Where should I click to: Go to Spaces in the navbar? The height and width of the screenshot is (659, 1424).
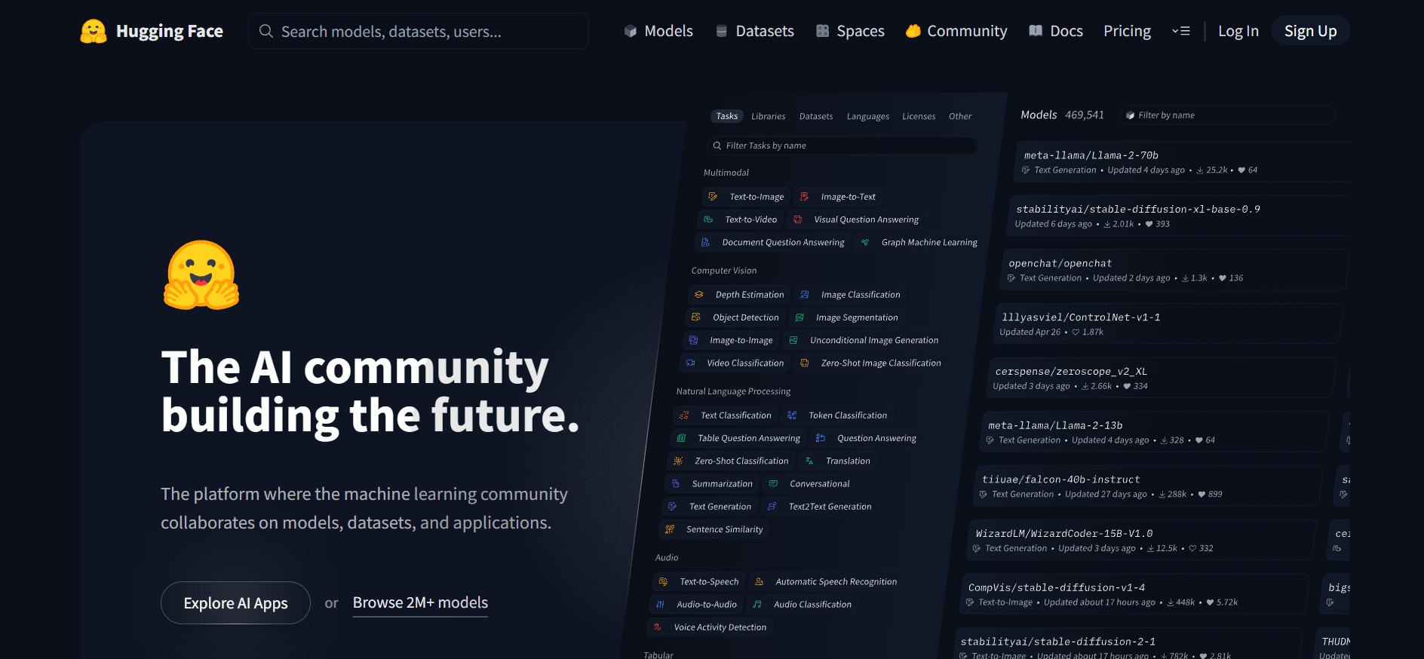[850, 31]
